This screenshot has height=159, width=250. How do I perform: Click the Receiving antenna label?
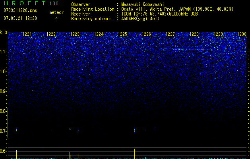pos(91,19)
